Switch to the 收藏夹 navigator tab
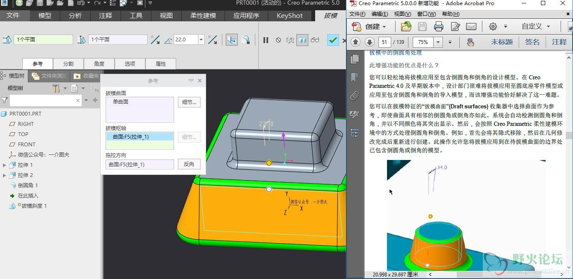This screenshot has height=279, width=573. coord(86,76)
